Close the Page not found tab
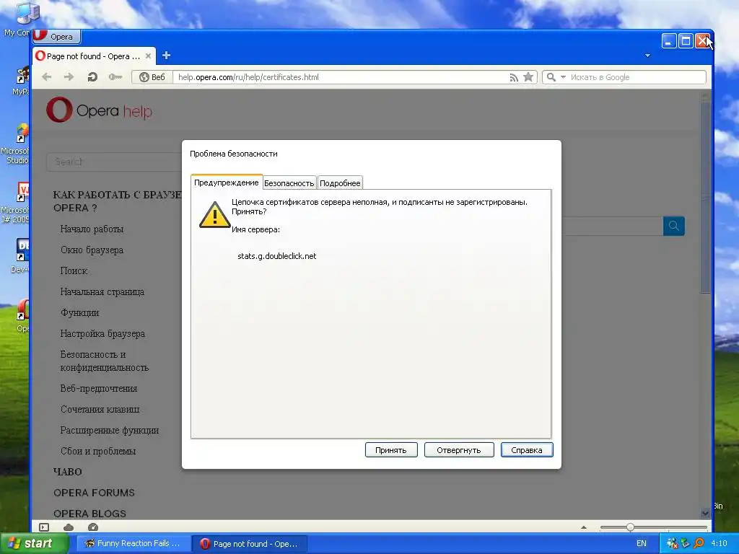The width and height of the screenshot is (739, 554). tap(148, 56)
